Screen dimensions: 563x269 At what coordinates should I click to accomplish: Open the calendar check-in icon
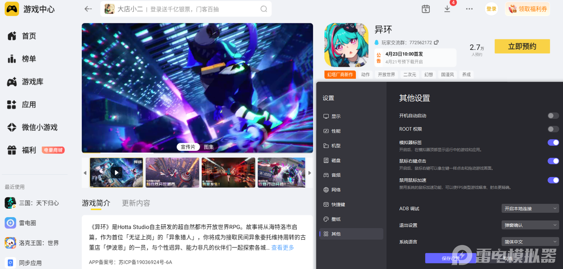point(426,9)
